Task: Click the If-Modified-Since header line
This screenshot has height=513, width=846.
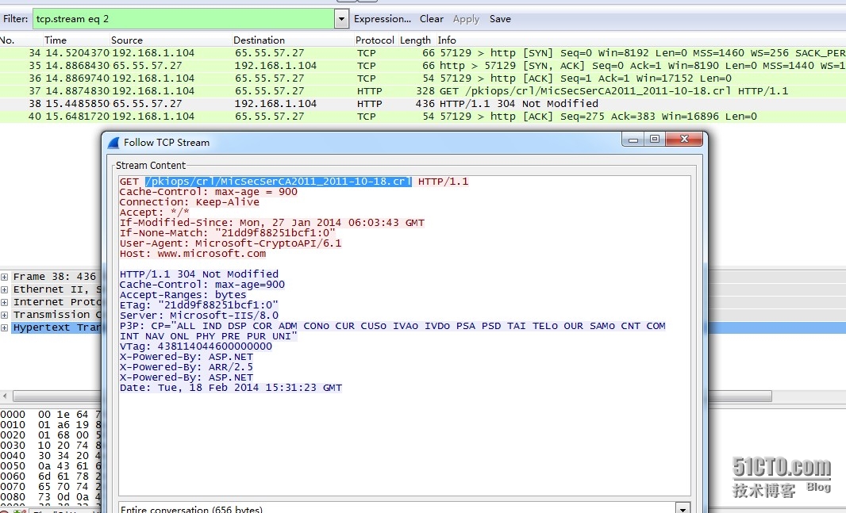Action: pos(272,223)
